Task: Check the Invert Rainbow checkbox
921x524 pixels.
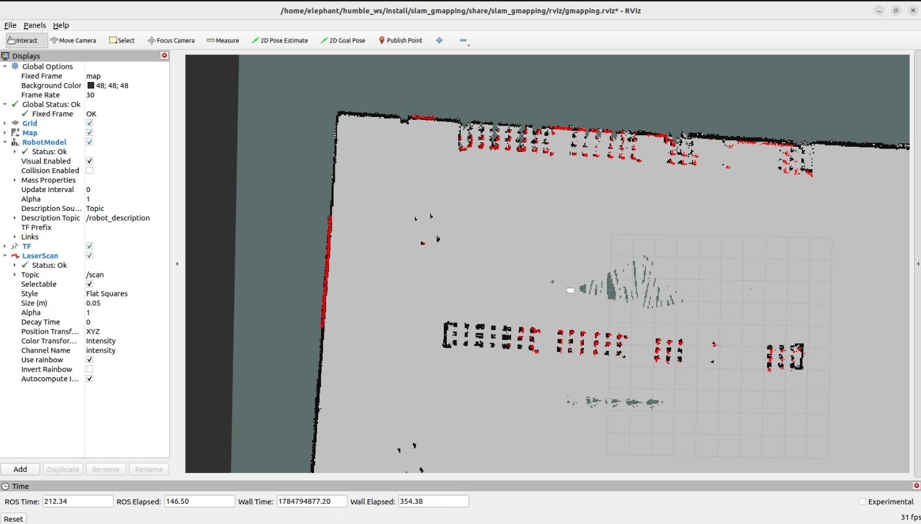Action: pos(90,369)
